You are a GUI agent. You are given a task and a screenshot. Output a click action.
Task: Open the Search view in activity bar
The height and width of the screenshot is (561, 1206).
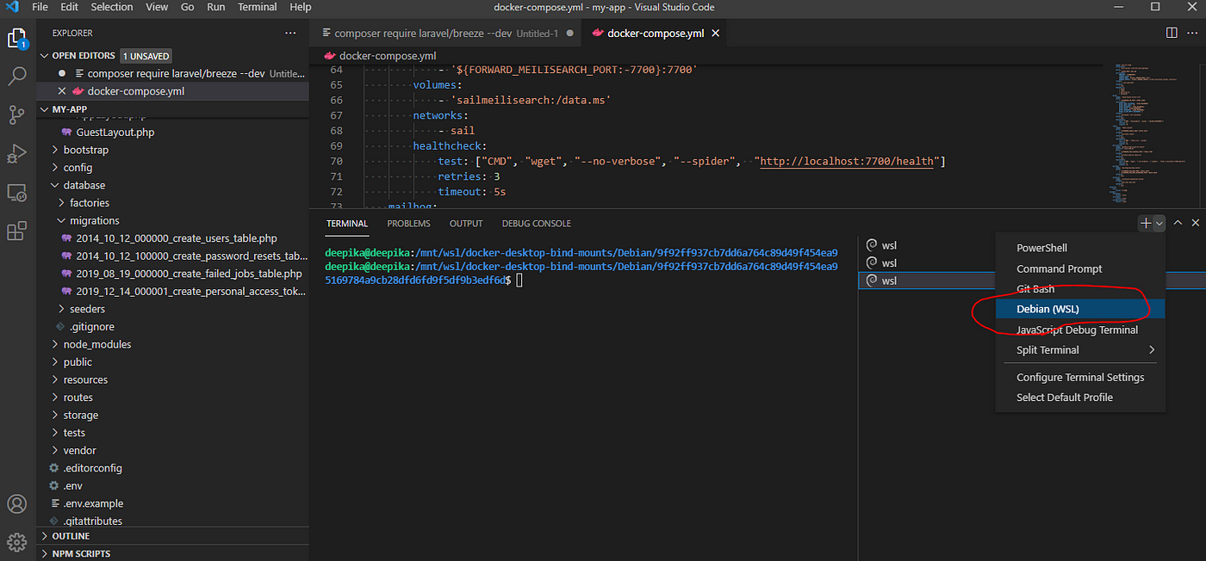[x=17, y=77]
